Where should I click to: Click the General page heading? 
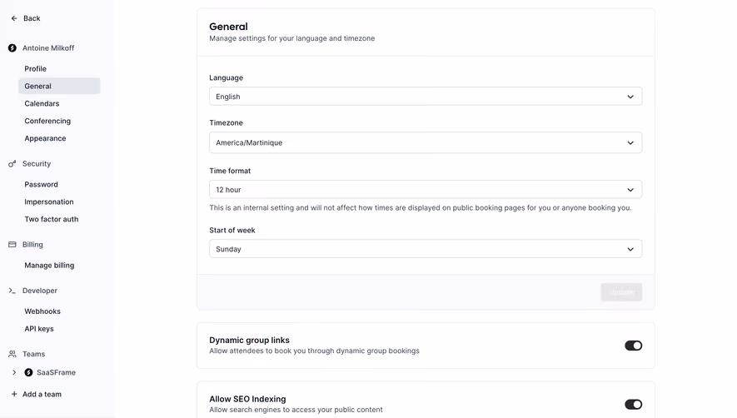[228, 27]
